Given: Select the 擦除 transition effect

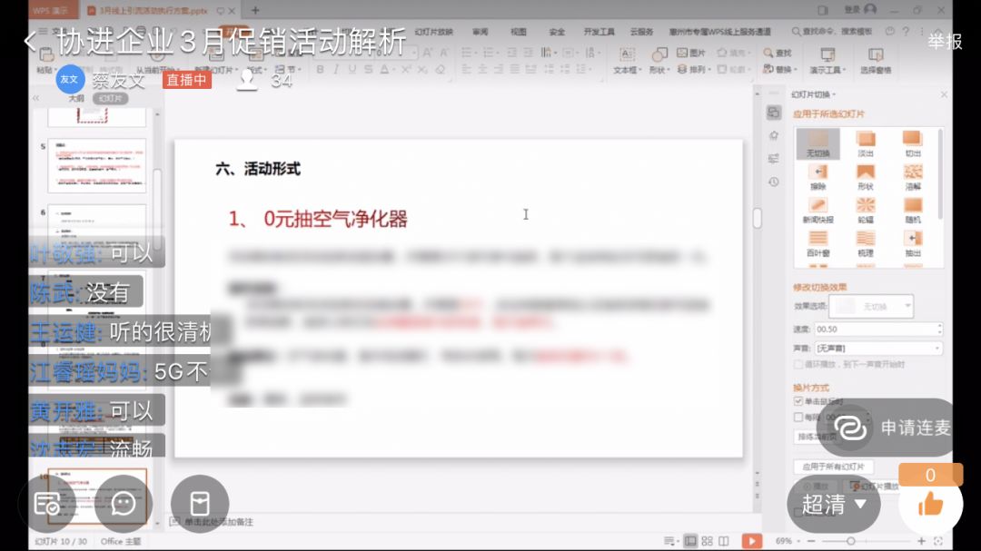Looking at the screenshot, I should coord(817,177).
